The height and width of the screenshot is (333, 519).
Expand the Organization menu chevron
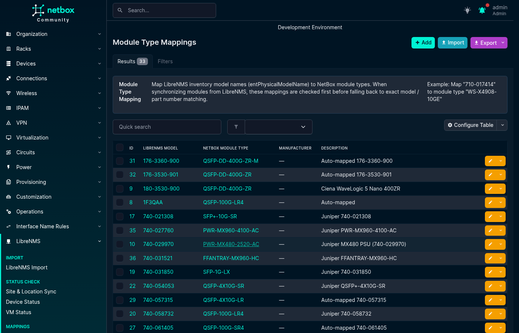99,34
